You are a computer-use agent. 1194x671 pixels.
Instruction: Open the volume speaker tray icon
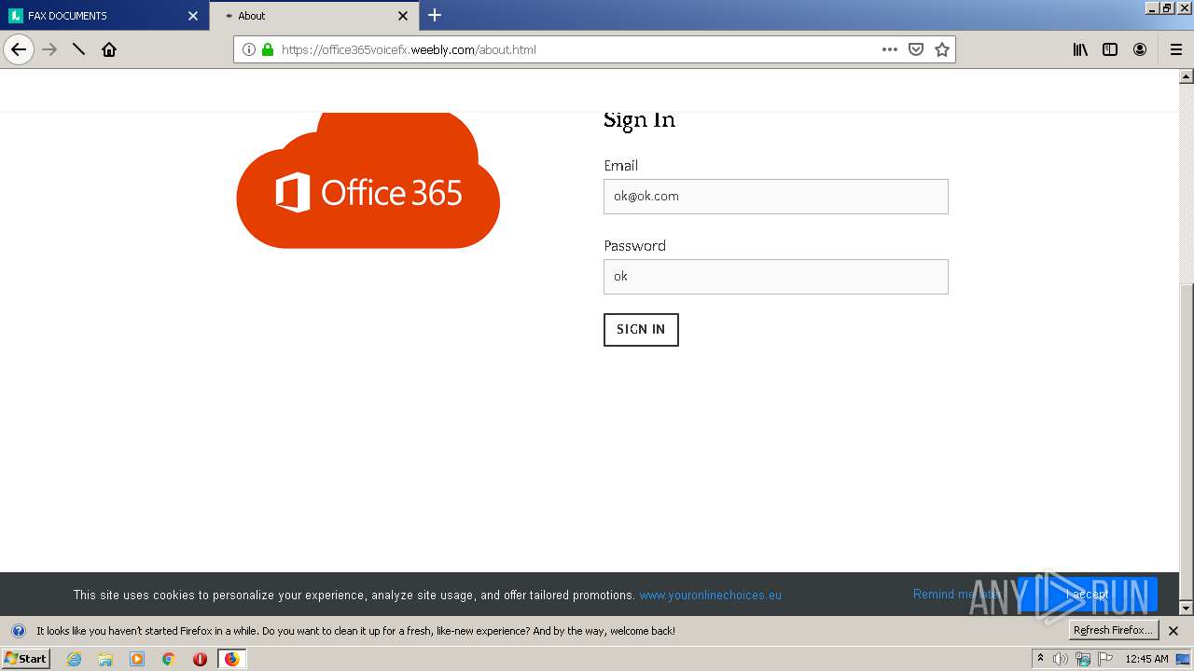[1061, 659]
